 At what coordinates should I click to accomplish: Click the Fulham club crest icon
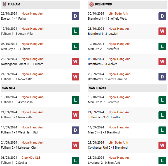pos(4,4)
